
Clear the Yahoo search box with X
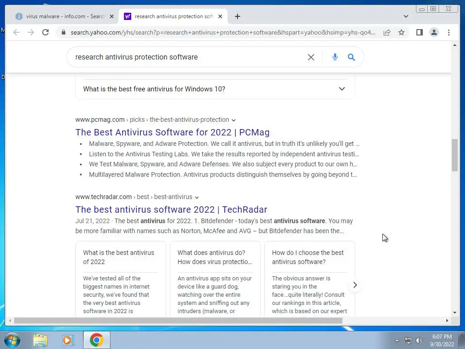[311, 57]
